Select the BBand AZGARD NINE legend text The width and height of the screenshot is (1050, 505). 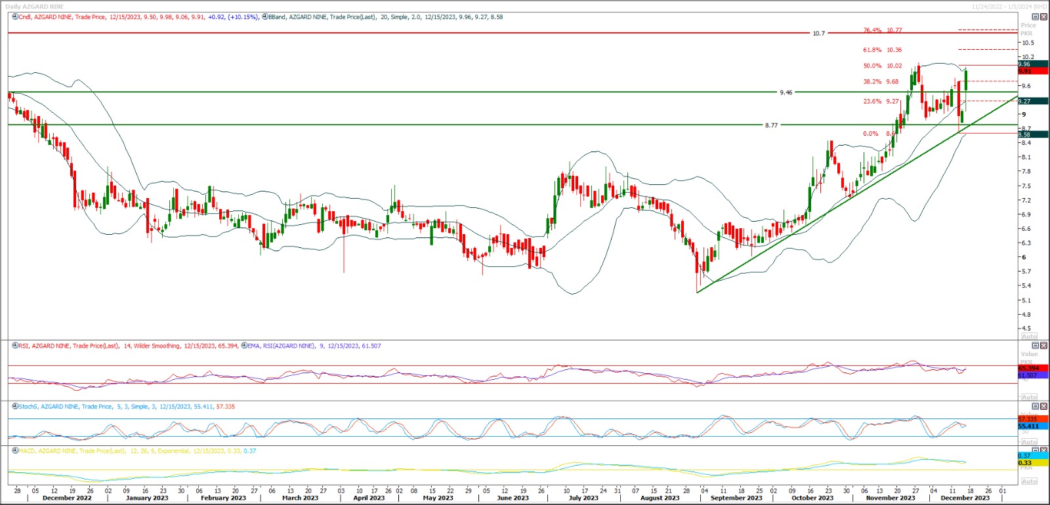(x=385, y=17)
